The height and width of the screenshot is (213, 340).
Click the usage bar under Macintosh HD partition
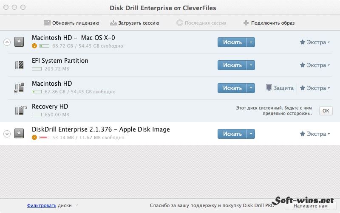(x=37, y=92)
